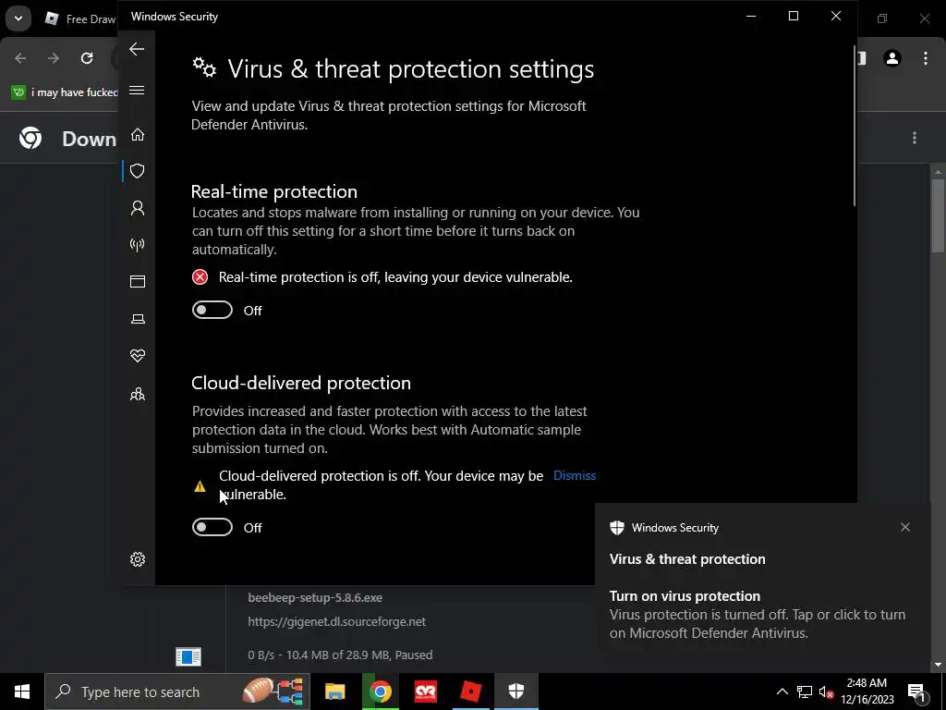Turn on the Cloud-delivered protection toggle
Screen dimensions: 946x710
[212, 527]
